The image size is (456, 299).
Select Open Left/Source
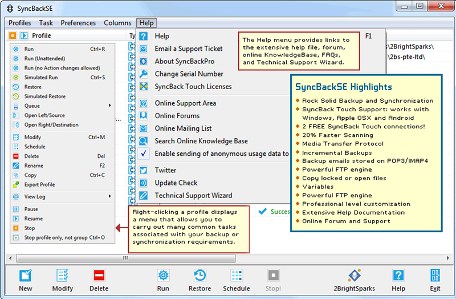[63, 115]
